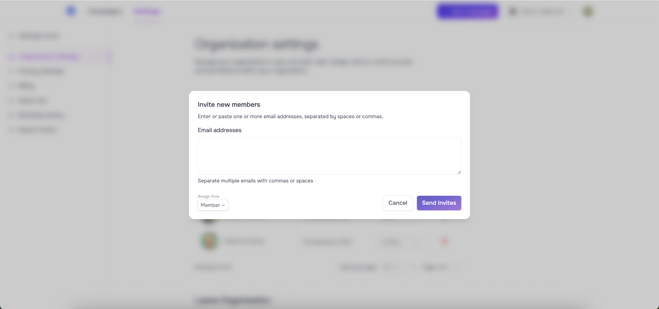Click the Email addresses text area
Image resolution: width=659 pixels, height=309 pixels.
329,156
